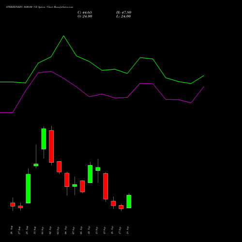Image resolution: width=242 pixels, height=242 pixels.
Task: Click the small green candle above the 31 Aug label
Action: point(36,165)
